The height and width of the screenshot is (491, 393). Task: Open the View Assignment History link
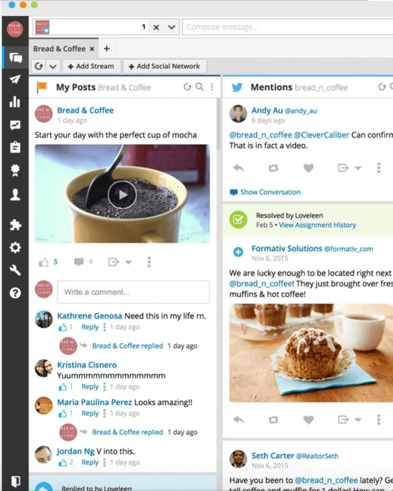click(x=317, y=225)
